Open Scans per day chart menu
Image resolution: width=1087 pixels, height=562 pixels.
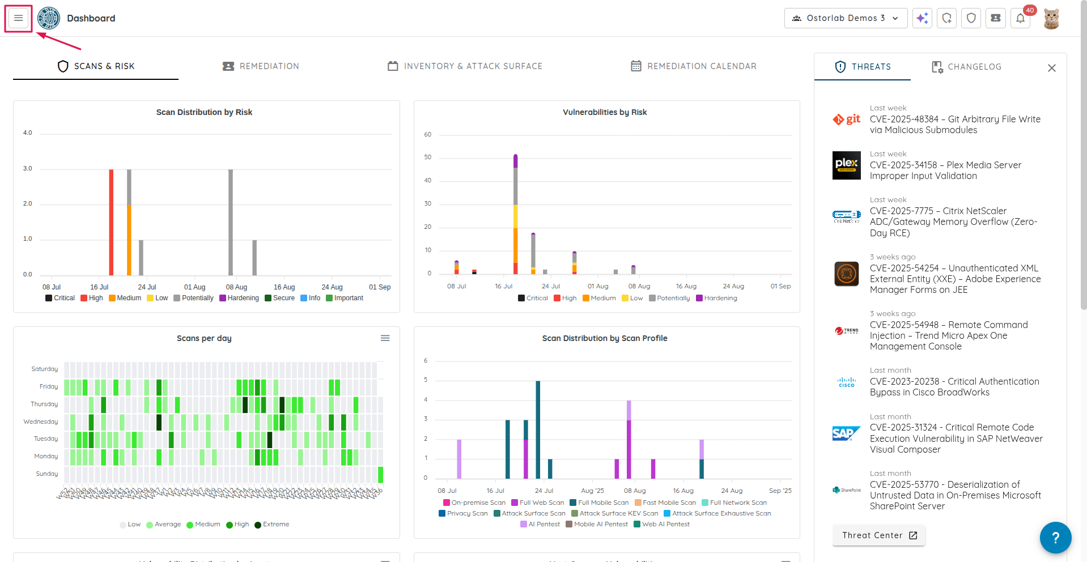[x=385, y=338]
